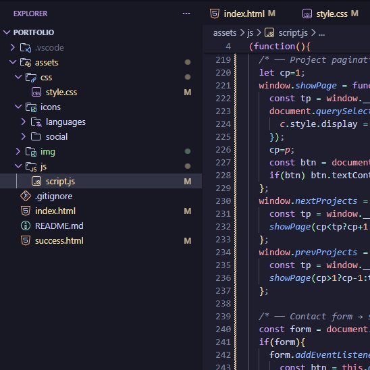Open Explorer more actions ellipsis menu
The image size is (370, 370).
click(186, 14)
